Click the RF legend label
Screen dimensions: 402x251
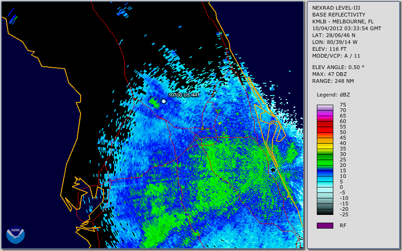[x=343, y=225]
